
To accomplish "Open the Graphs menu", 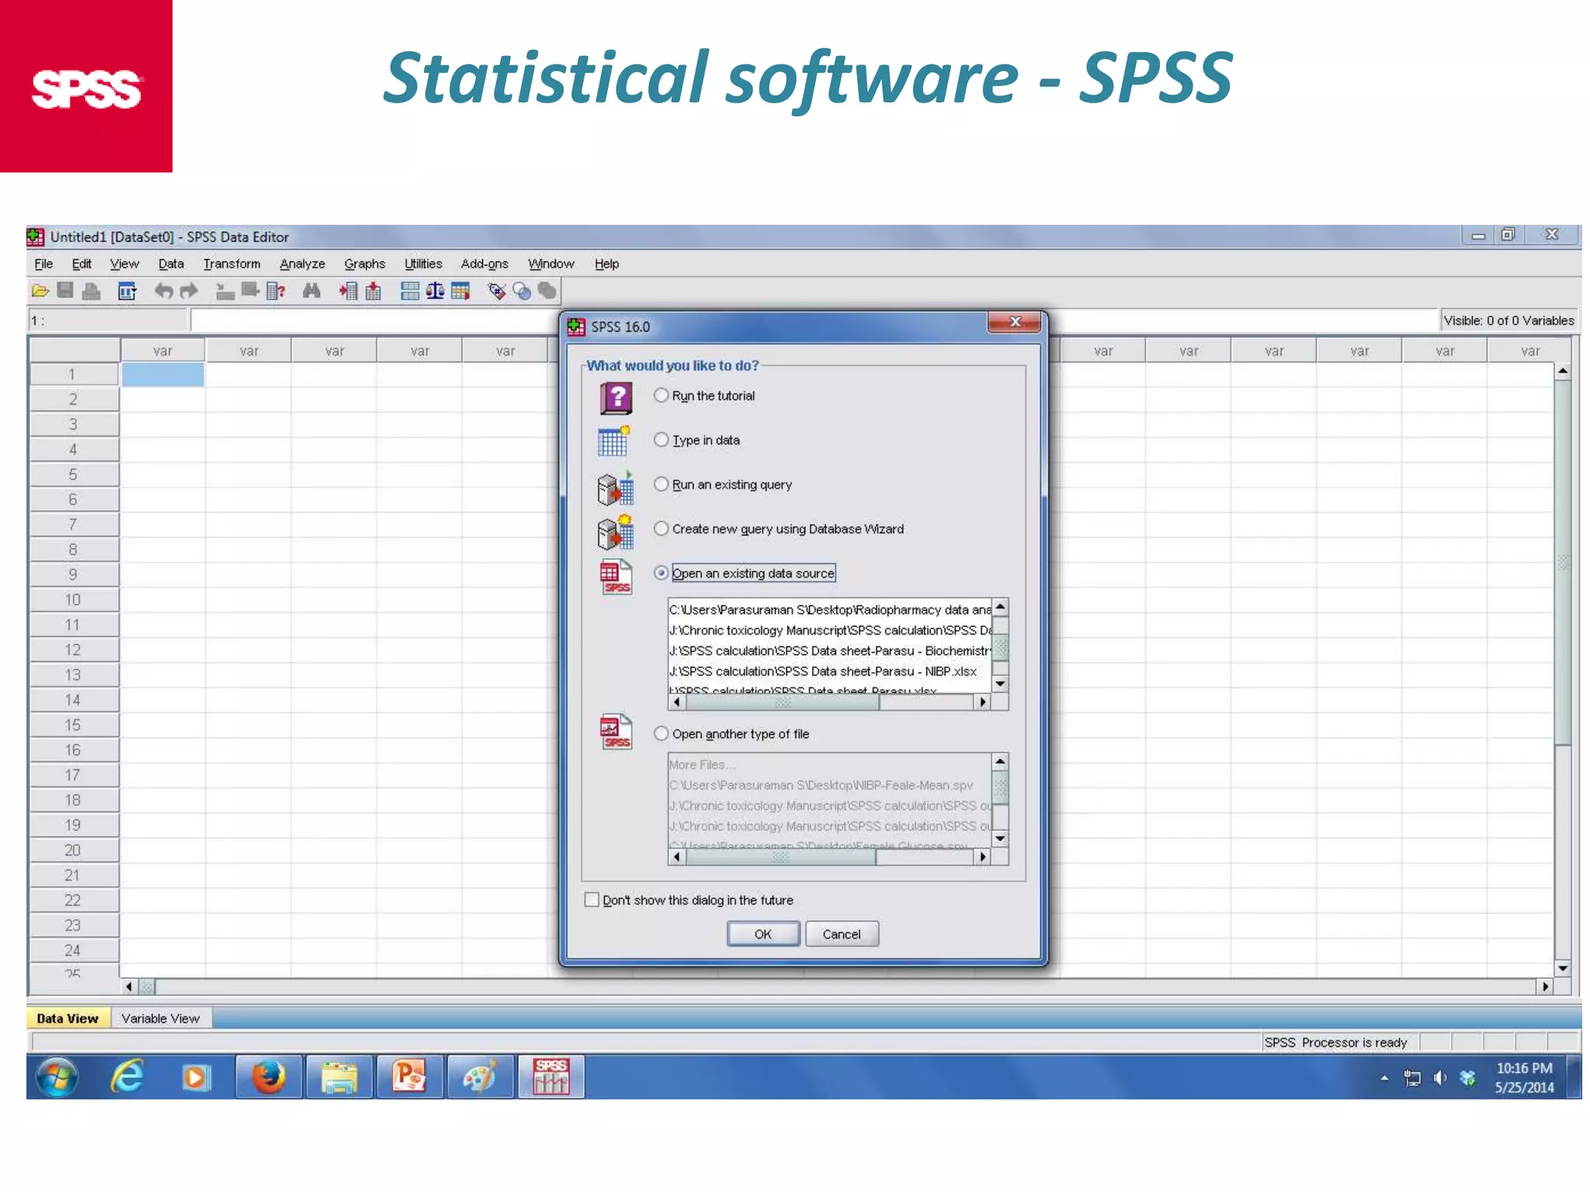I will [x=364, y=264].
